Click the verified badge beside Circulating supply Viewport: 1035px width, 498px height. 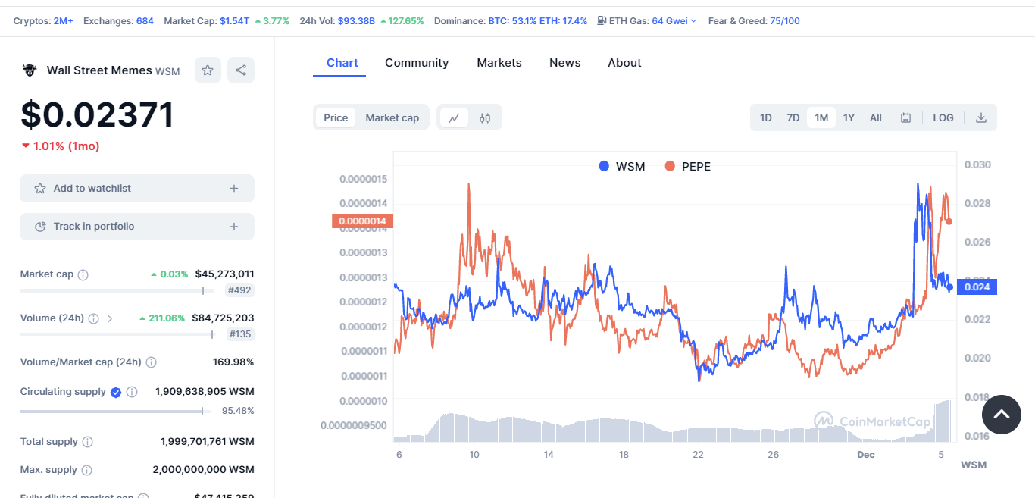[116, 392]
